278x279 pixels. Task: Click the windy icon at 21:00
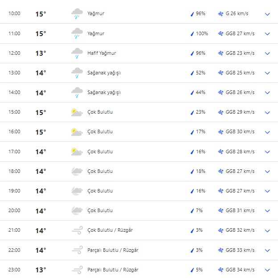pos(77,230)
